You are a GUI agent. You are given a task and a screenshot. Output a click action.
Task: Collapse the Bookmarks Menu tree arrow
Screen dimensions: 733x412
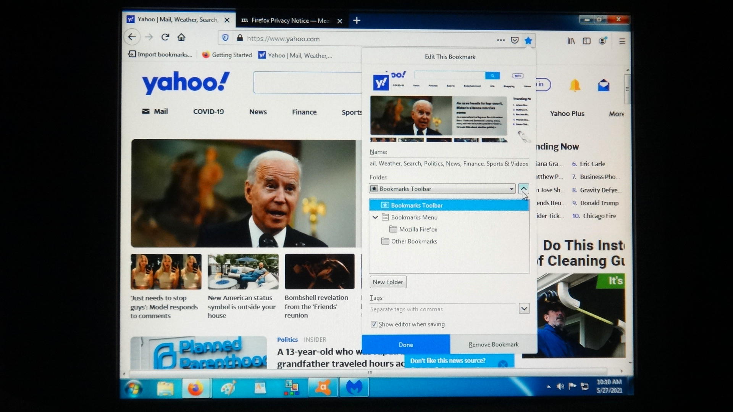coord(375,217)
